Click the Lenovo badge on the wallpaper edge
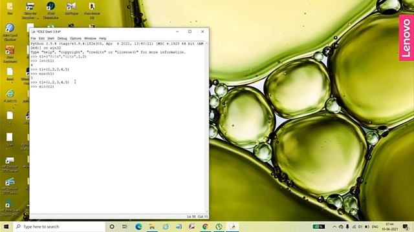This screenshot has width=414, height=232. click(406, 37)
